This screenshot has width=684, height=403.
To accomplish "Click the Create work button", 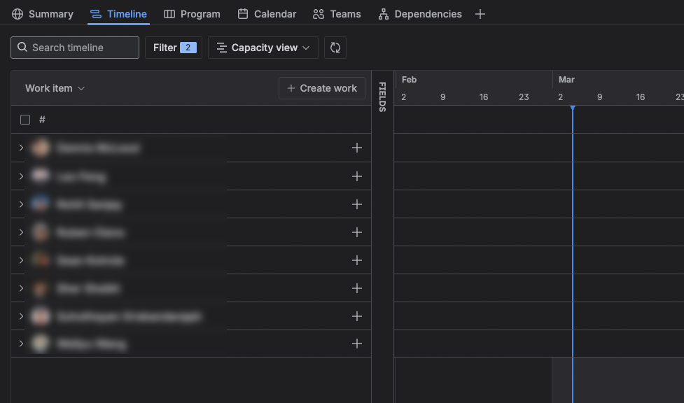I will [x=322, y=88].
